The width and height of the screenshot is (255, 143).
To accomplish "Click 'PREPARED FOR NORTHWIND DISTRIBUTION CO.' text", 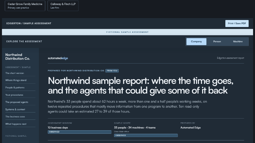I will coord(76,71).
